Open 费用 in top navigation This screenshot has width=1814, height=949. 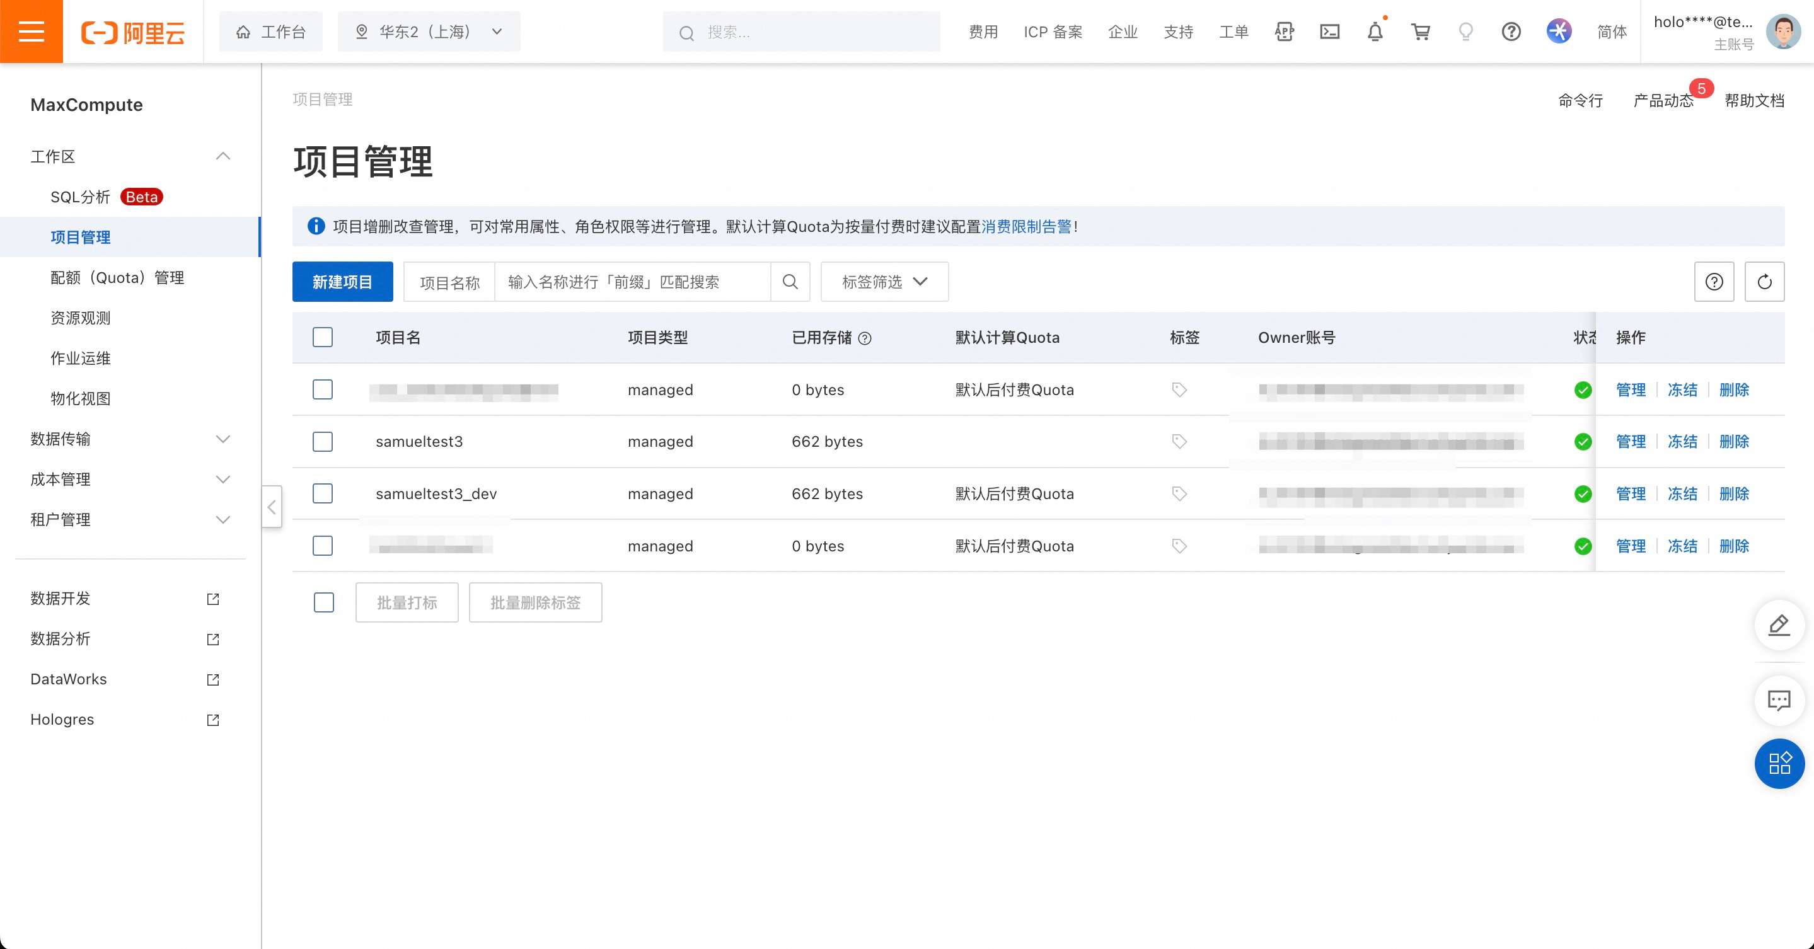983,32
